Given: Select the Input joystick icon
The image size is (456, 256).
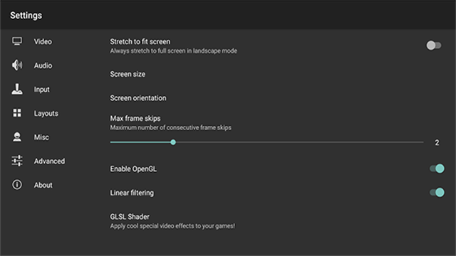Looking at the screenshot, I should click(17, 89).
